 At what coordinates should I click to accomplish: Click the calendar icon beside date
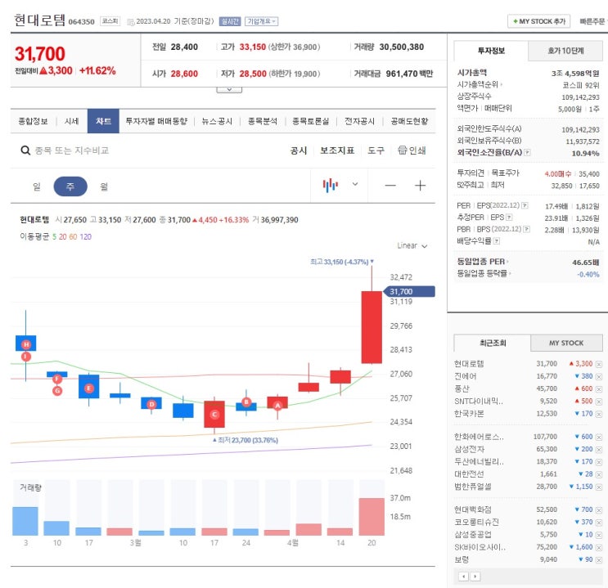point(131,22)
